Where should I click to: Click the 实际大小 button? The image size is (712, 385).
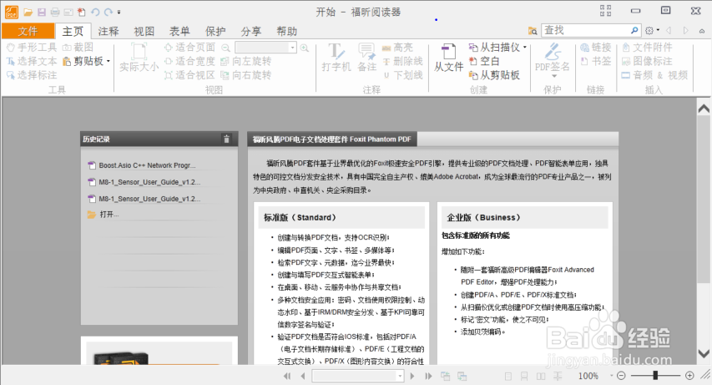point(139,58)
